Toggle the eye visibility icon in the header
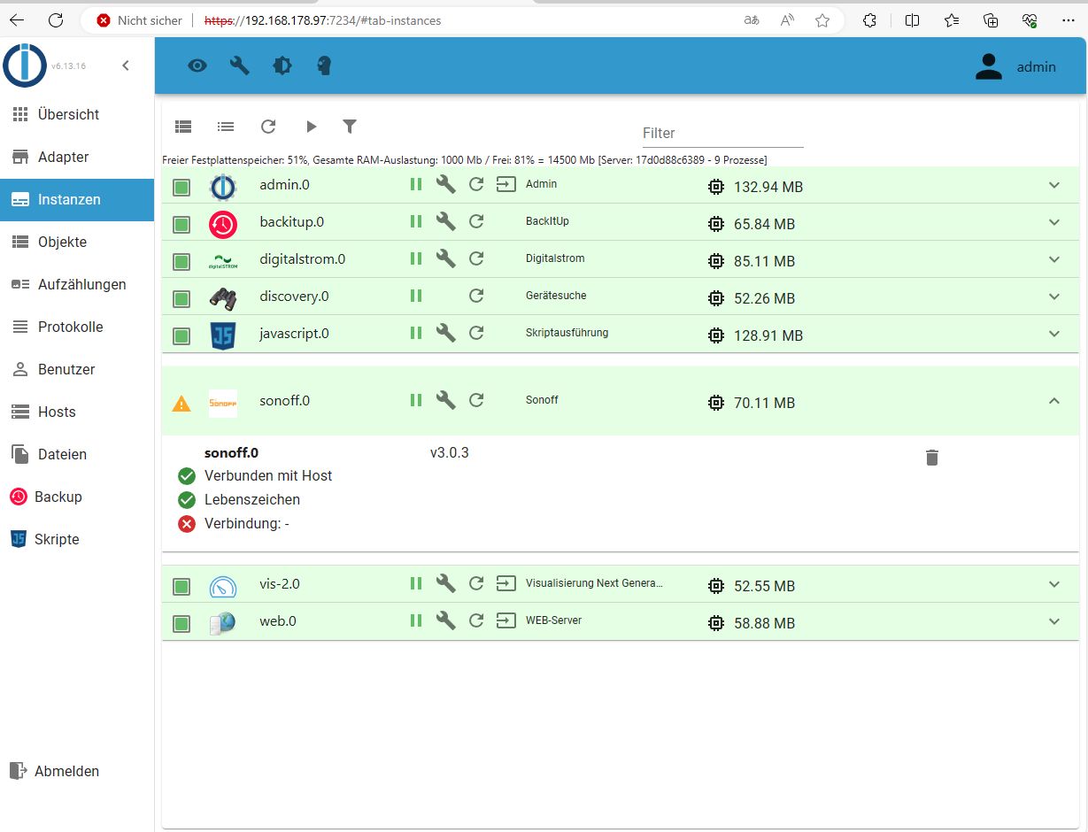1088x832 pixels. [197, 65]
